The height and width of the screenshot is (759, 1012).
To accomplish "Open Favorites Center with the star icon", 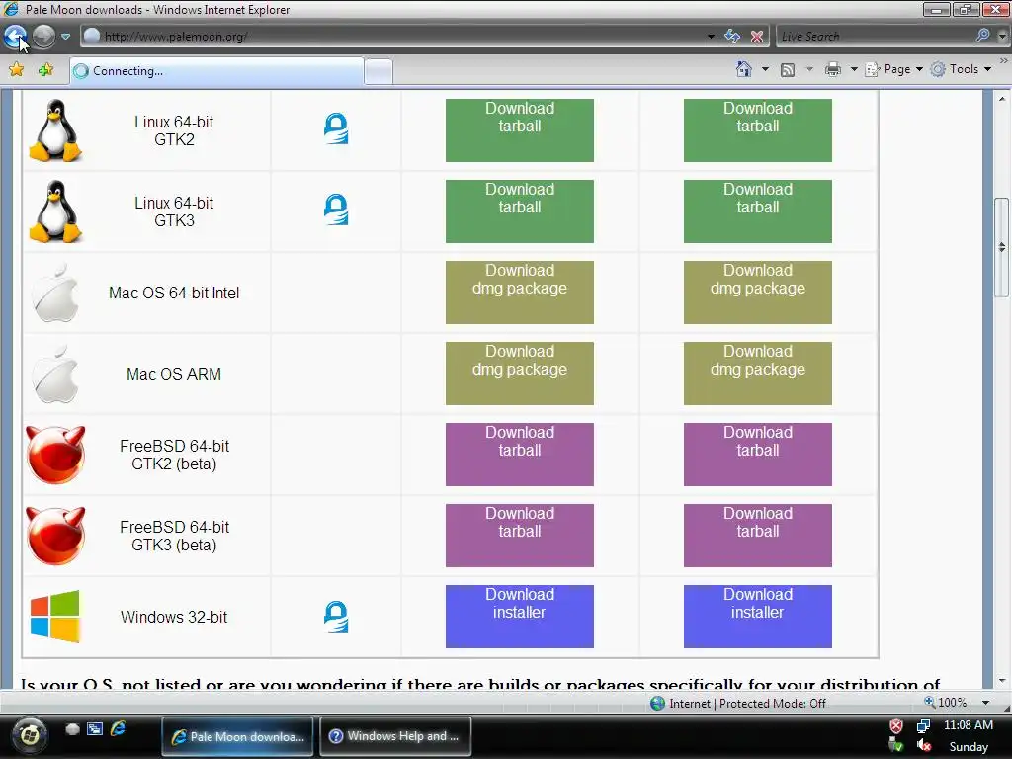I will point(16,70).
